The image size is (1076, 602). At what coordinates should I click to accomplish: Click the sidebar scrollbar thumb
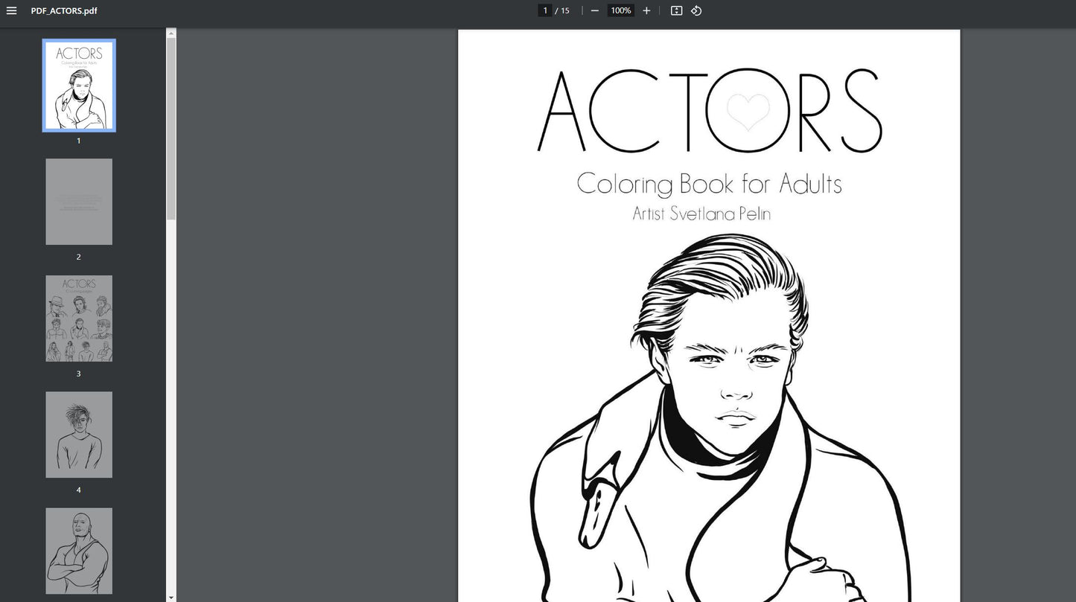tap(171, 127)
